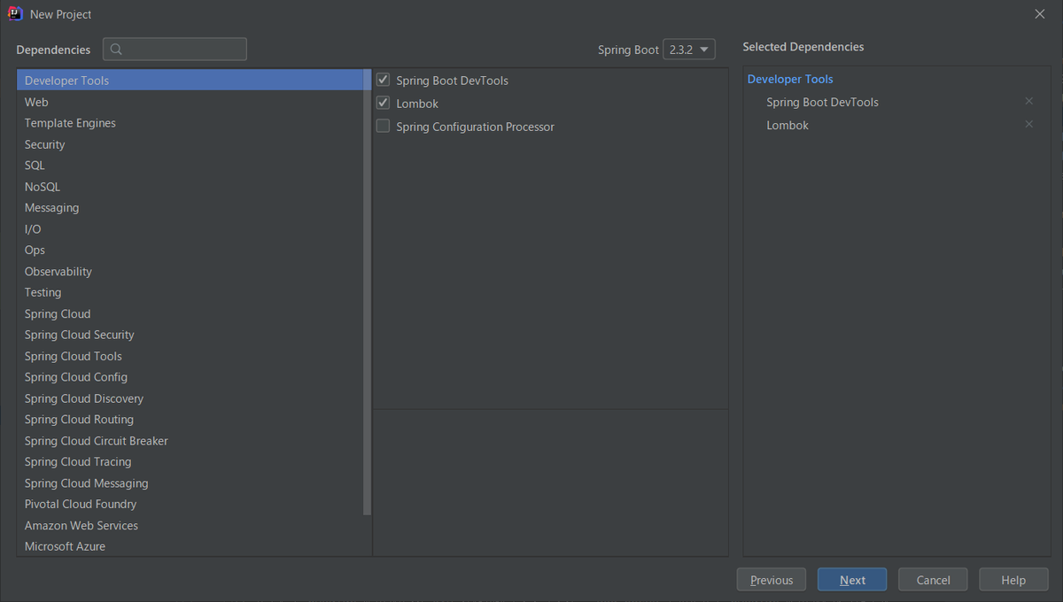Select the Messaging category

click(190, 208)
